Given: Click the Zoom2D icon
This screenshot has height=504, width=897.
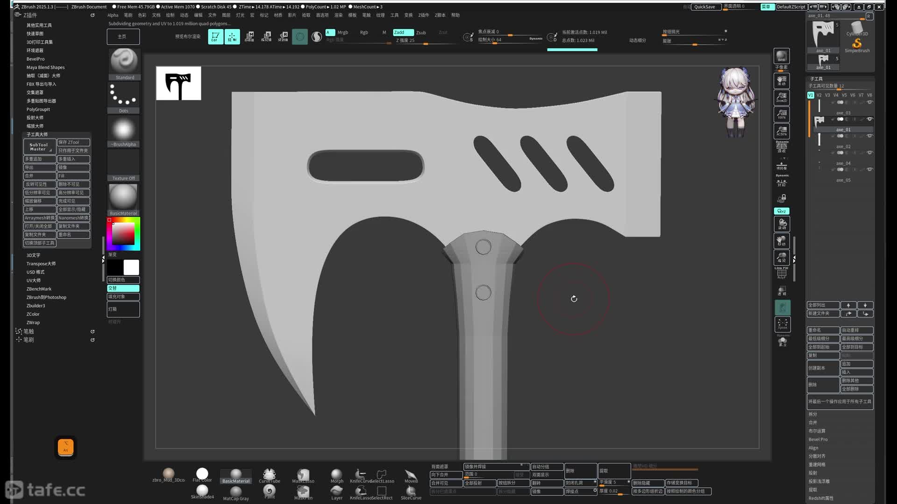Looking at the screenshot, I should 782,97.
